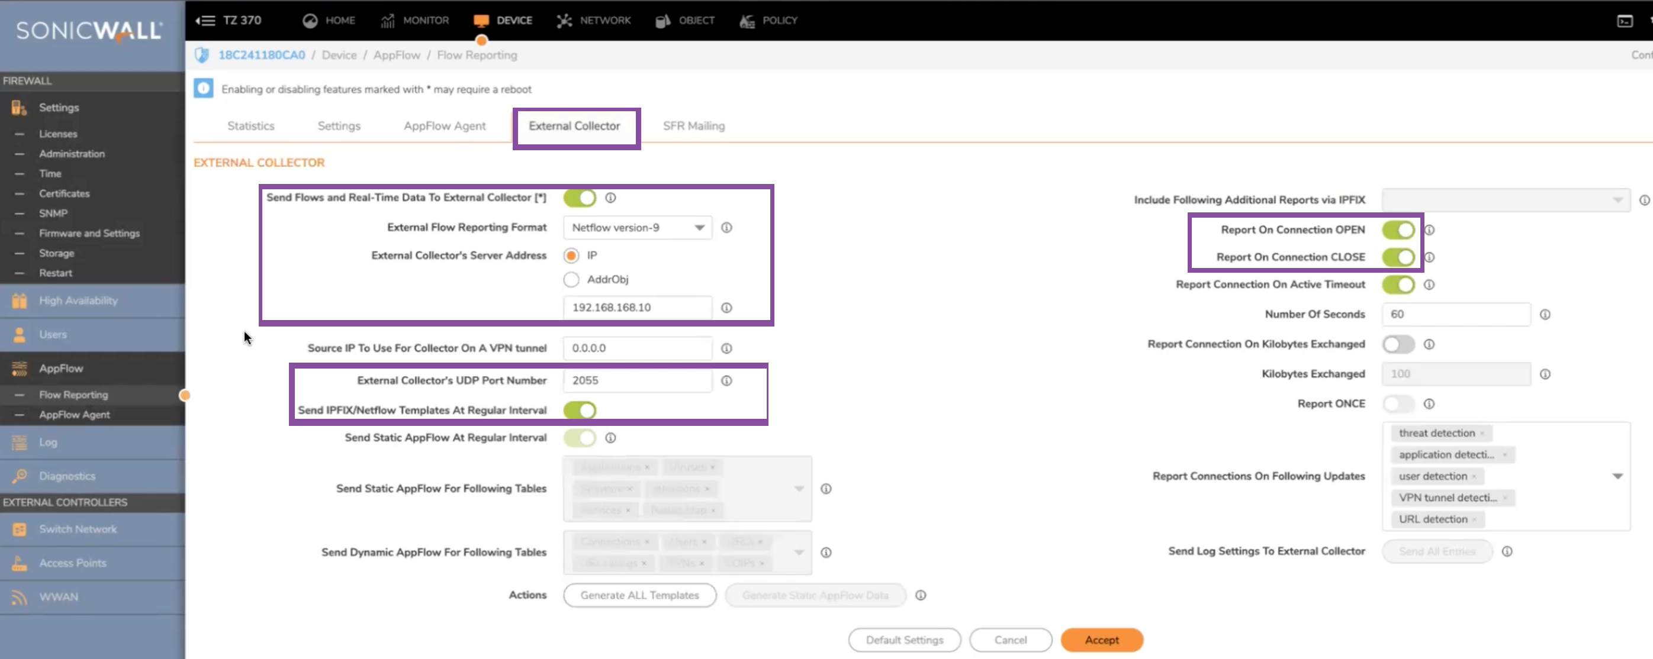Open the POLICY icon in top bar

coord(747,21)
